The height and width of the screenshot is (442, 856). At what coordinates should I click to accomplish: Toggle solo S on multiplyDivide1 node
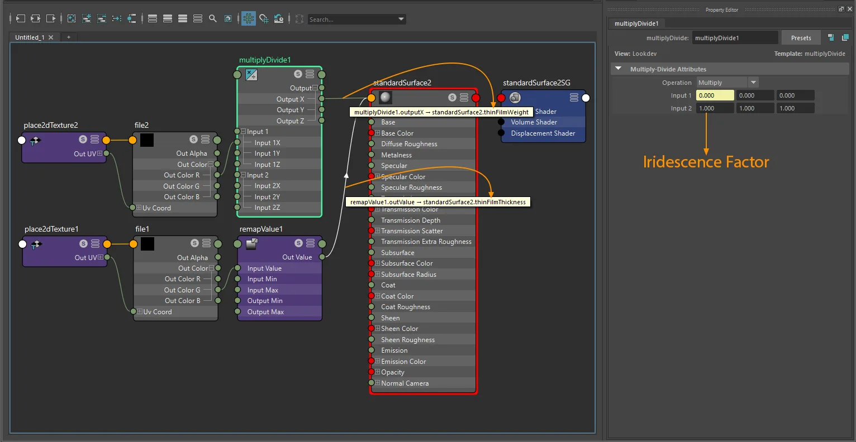(x=298, y=74)
